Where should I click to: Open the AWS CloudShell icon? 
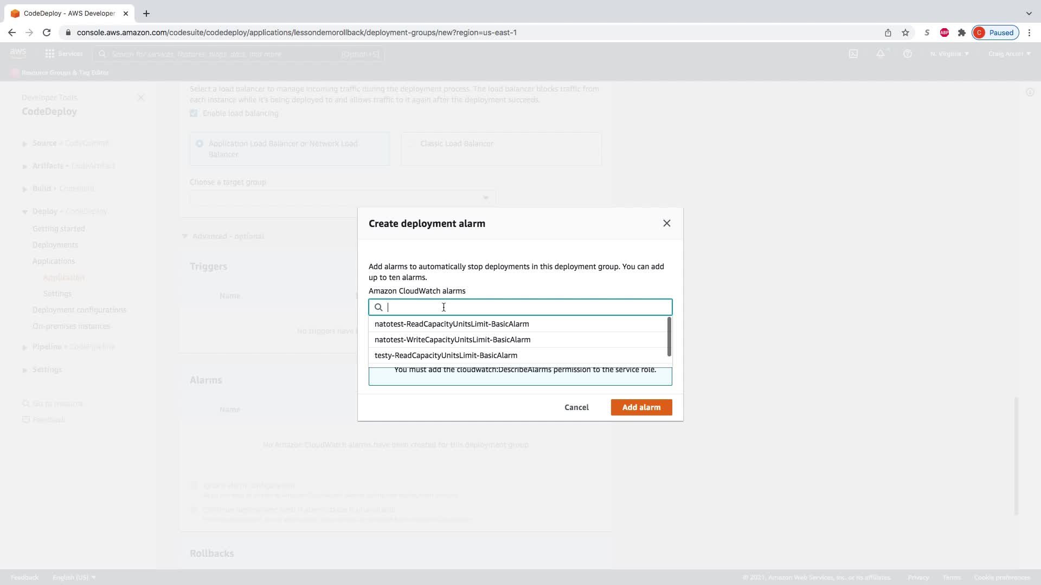coord(853,54)
